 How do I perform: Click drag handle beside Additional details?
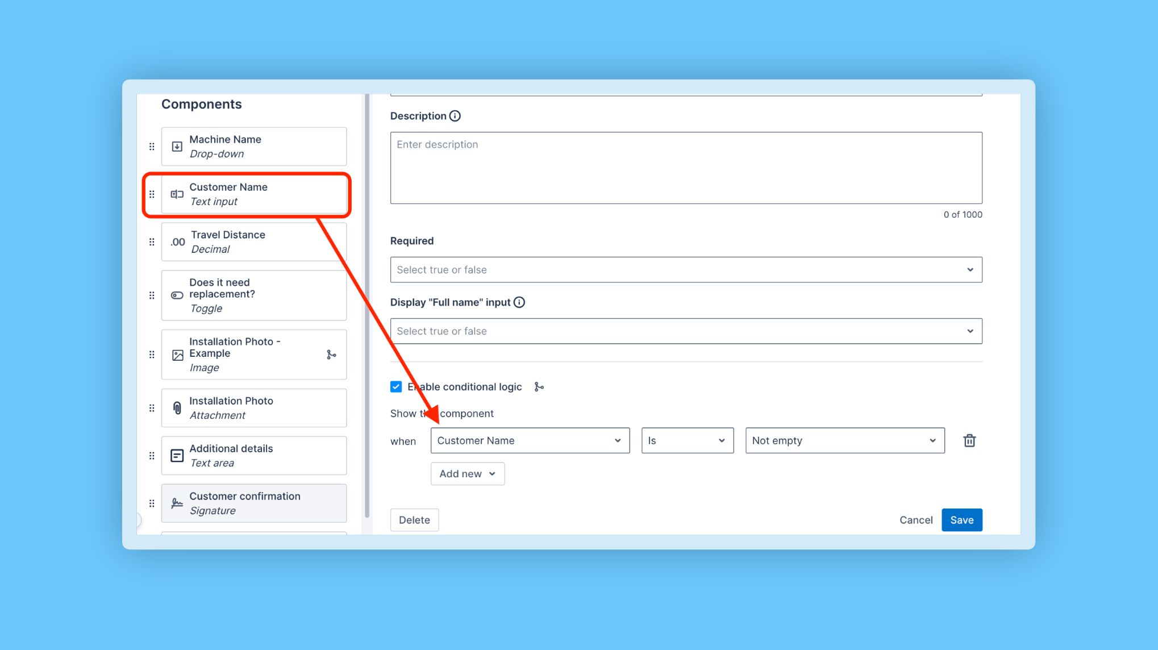click(x=152, y=456)
